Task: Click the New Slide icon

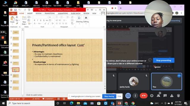Action: (24, 18)
